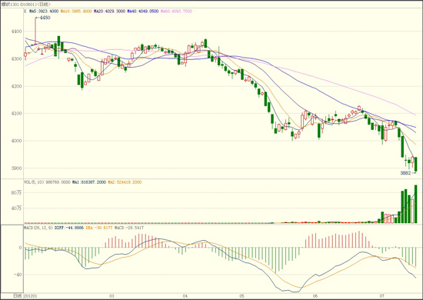Click the DIFF value label
423x300 pixels.
pyautogui.click(x=69, y=228)
